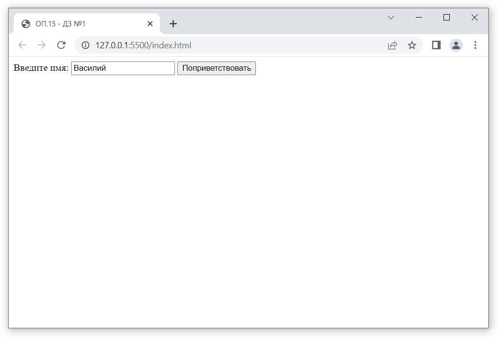Viewport: 499px width, 339px height.
Task: Close the ОП.15 - ДЗ №1 tab
Action: [x=150, y=24]
